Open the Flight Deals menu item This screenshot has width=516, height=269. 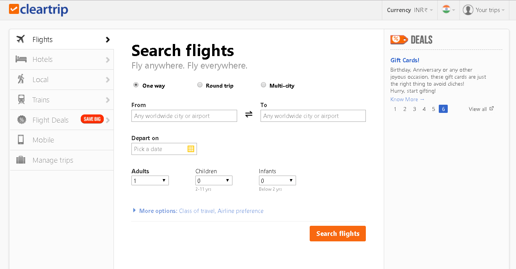click(51, 120)
